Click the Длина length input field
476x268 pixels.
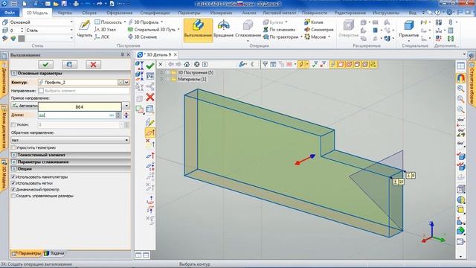(x=77, y=115)
